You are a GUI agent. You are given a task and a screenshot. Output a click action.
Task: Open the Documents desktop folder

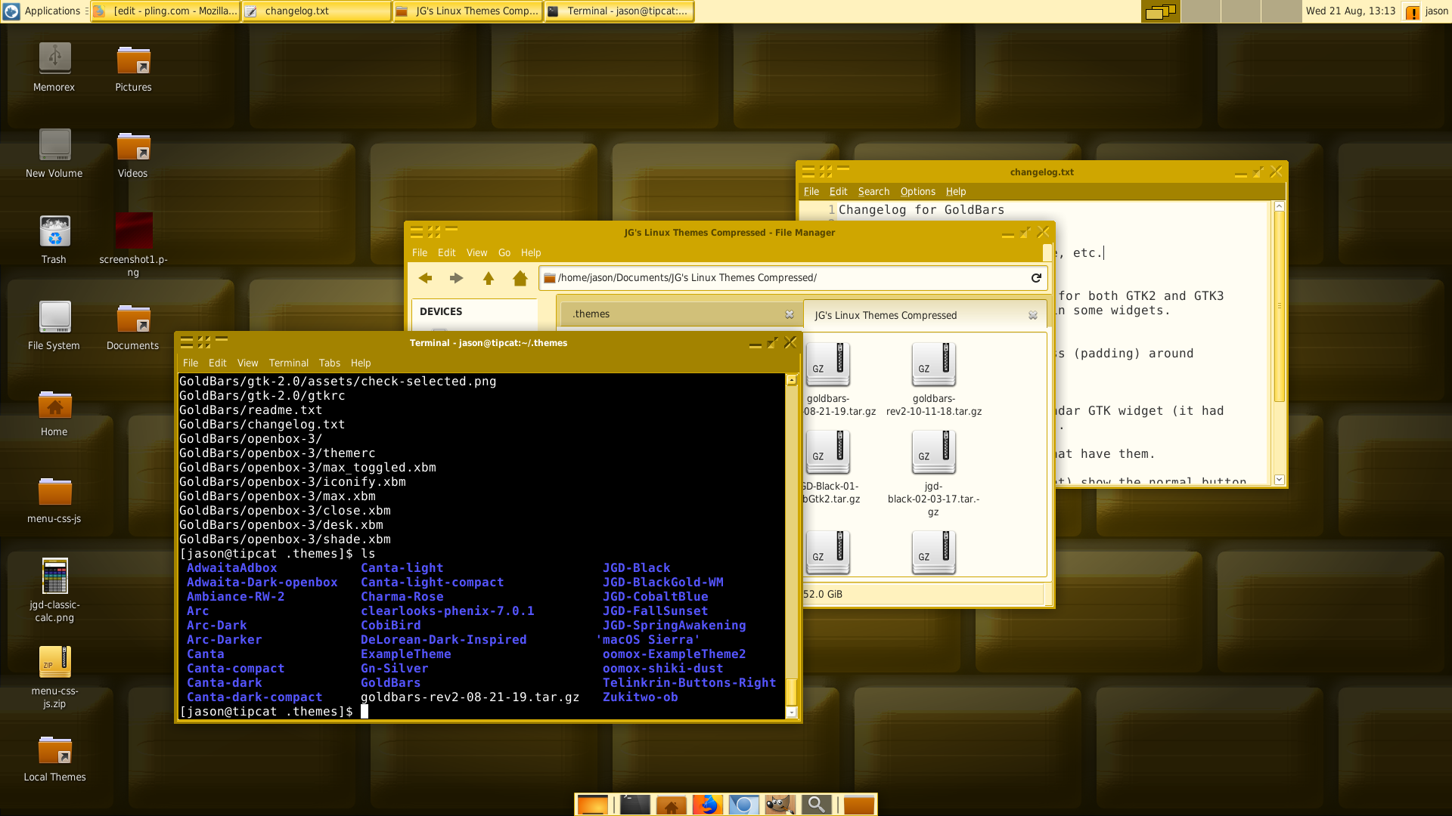tap(133, 318)
